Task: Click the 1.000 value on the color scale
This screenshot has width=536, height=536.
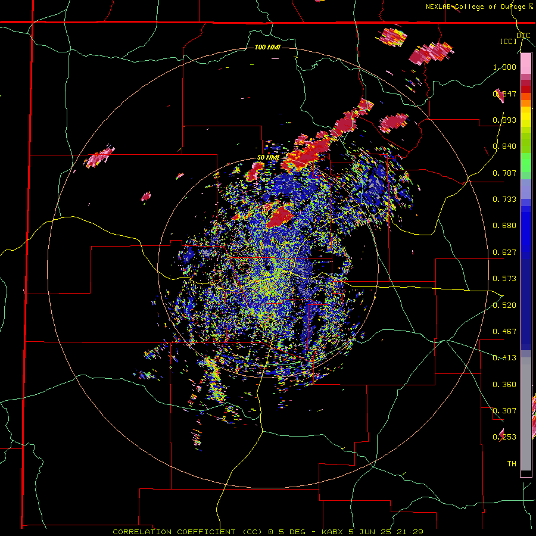Action: (504, 67)
